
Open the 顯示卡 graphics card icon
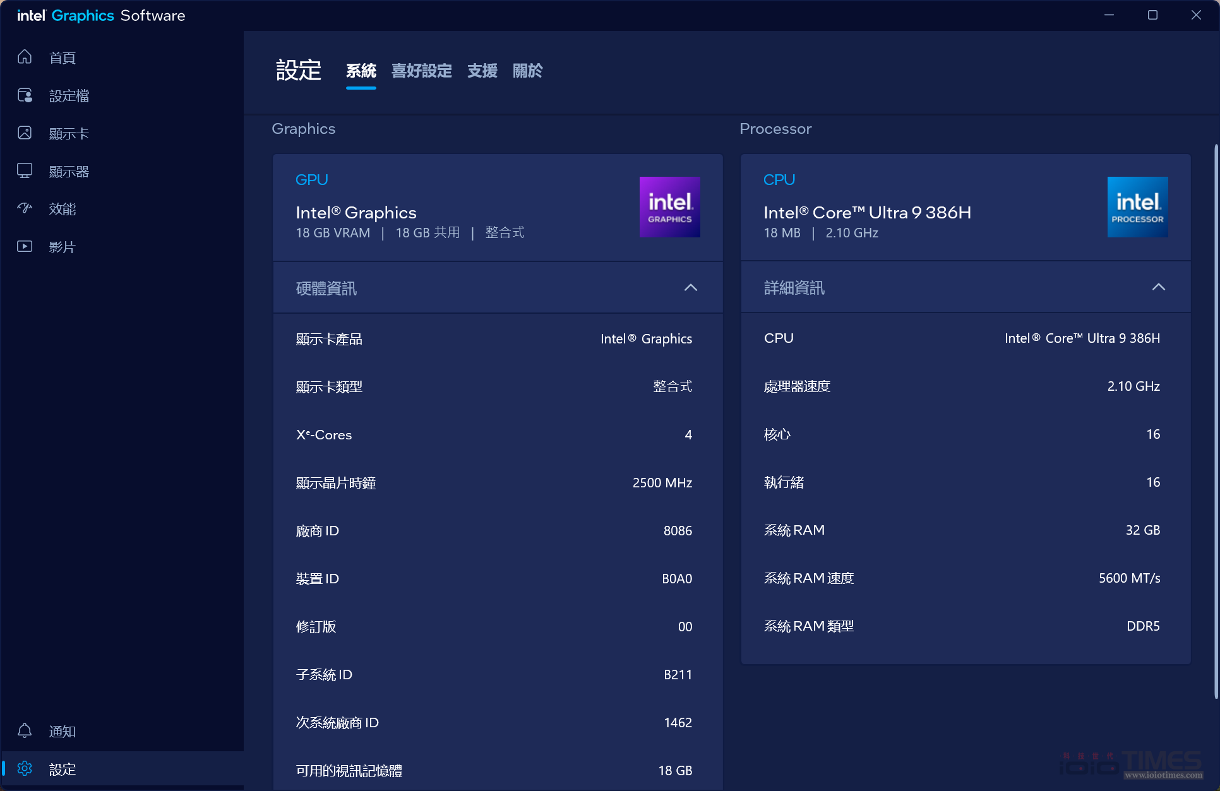click(x=25, y=133)
